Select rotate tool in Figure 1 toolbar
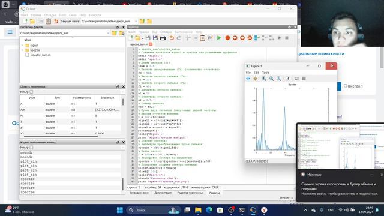 (x=256, y=79)
